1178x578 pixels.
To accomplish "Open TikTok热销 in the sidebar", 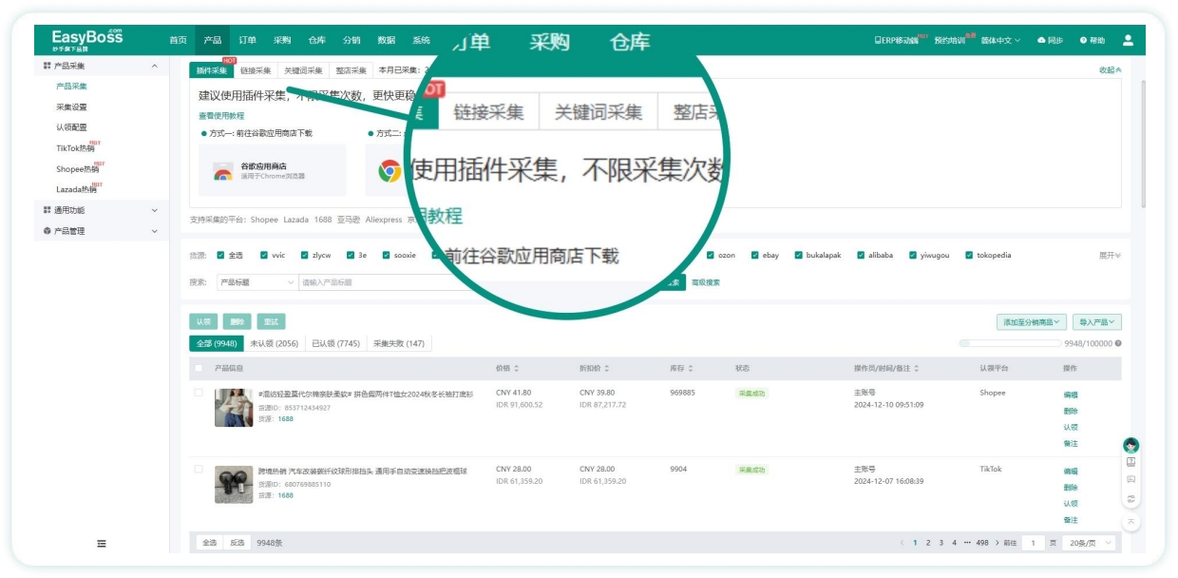I will coord(75,148).
